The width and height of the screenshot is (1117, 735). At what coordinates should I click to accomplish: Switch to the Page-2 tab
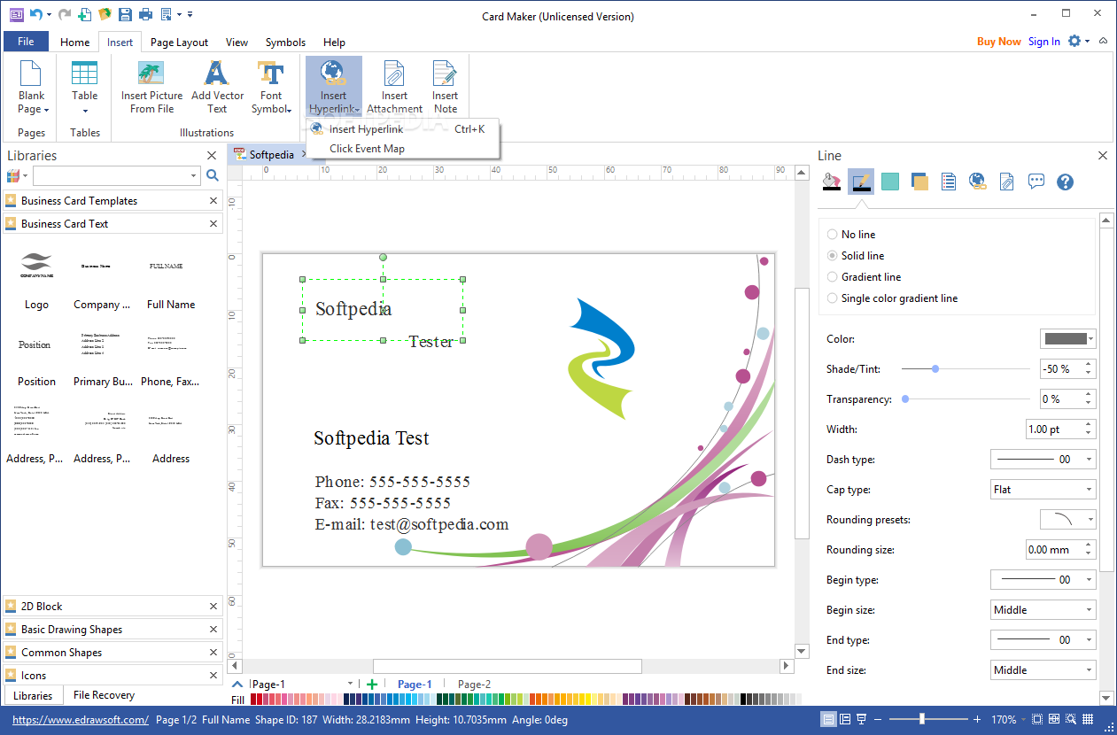pos(474,685)
